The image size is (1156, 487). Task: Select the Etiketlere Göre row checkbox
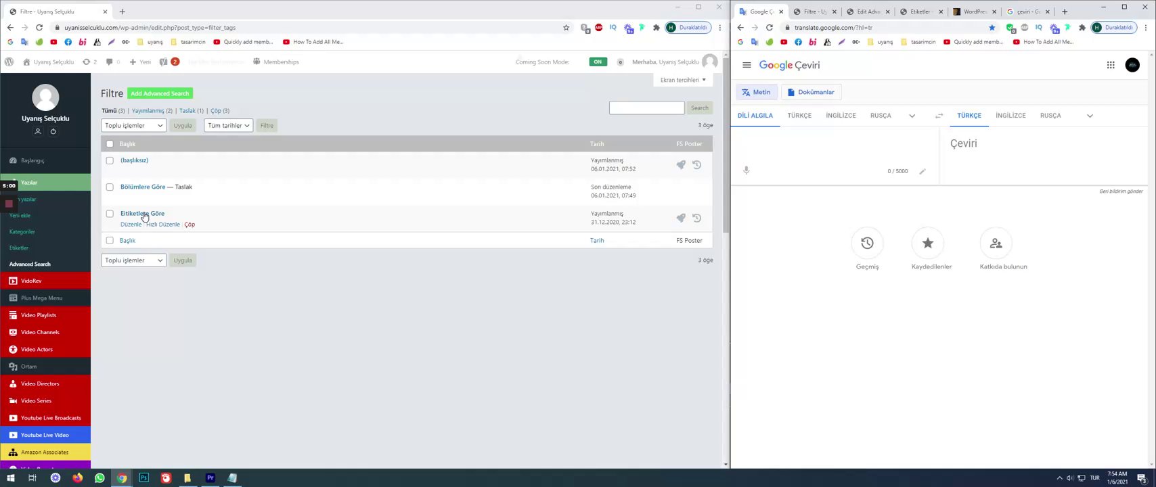(110, 214)
